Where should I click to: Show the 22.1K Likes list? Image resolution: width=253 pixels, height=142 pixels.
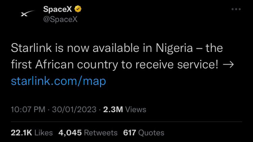(32, 133)
